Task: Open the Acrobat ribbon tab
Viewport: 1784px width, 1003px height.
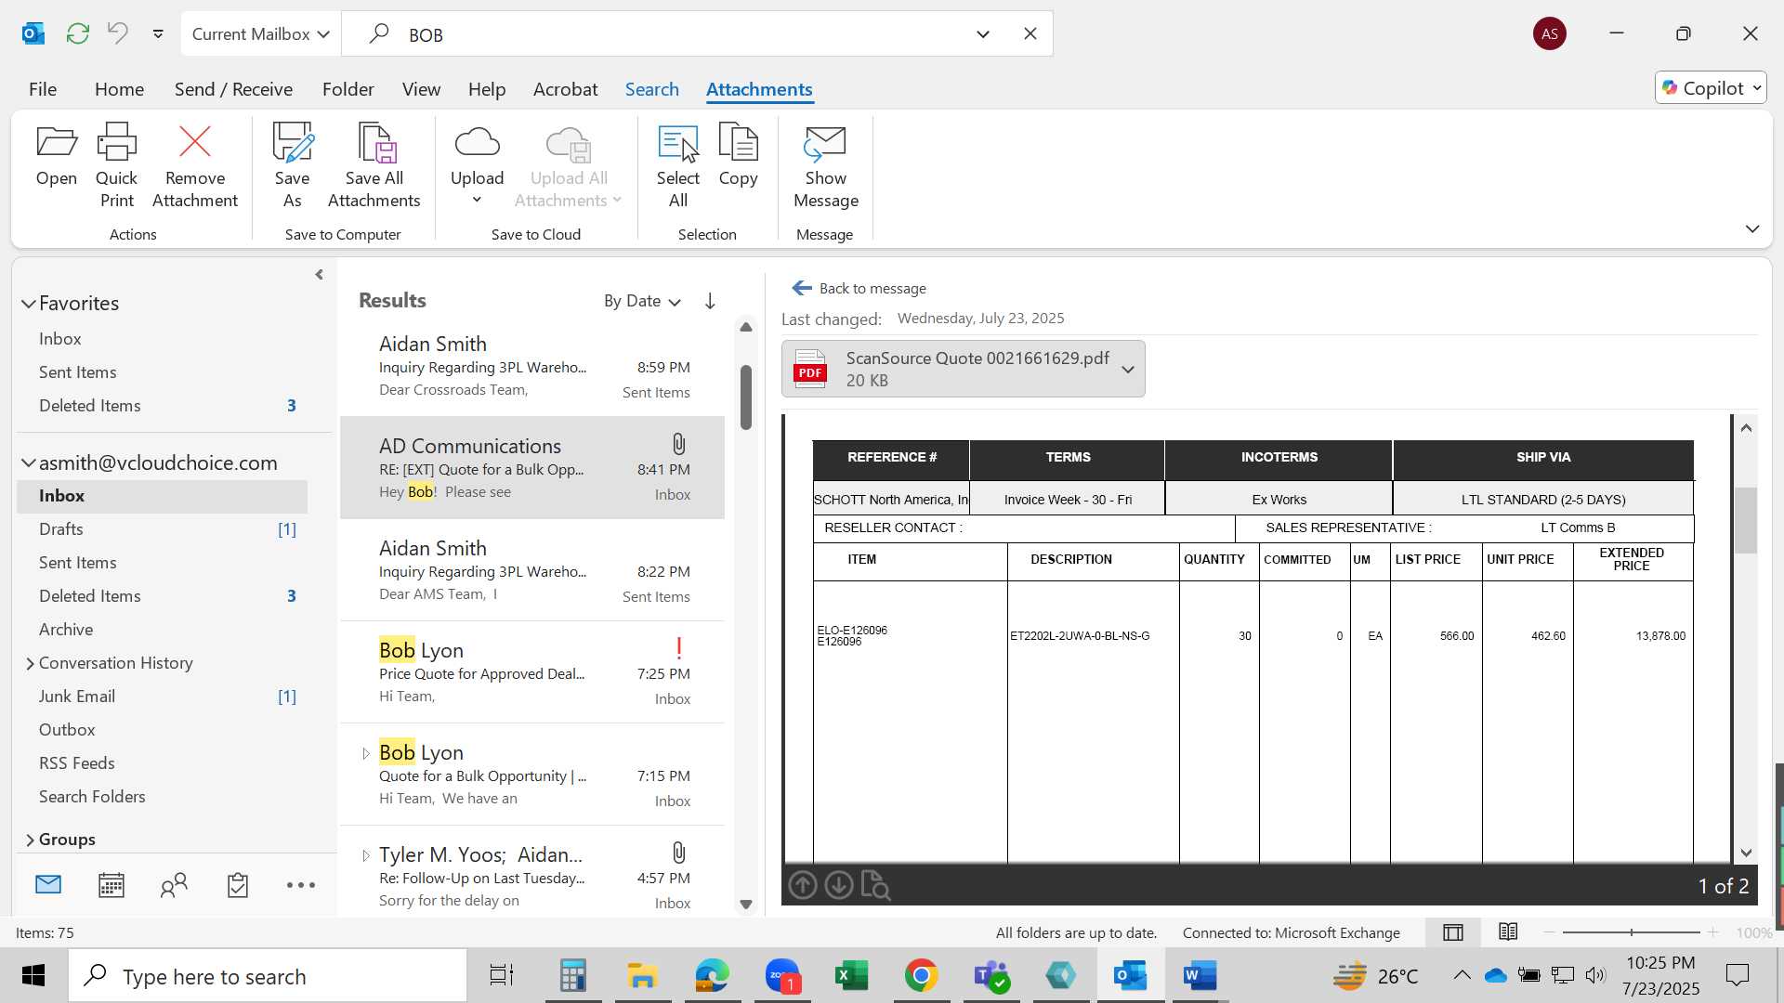Action: coord(565,89)
